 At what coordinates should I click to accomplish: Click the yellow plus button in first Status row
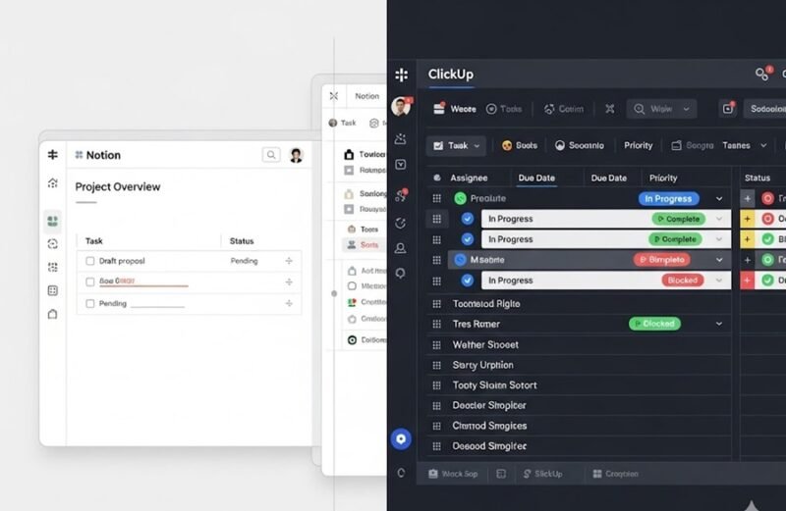pos(748,219)
